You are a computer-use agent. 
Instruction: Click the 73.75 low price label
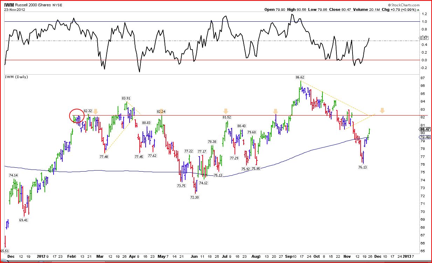181,186
